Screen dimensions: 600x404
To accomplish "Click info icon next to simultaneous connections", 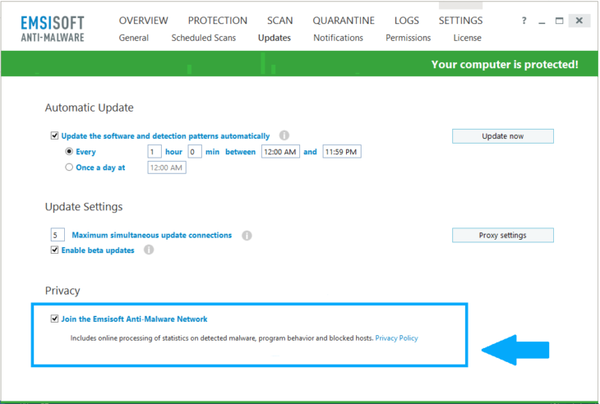I will [x=247, y=236].
